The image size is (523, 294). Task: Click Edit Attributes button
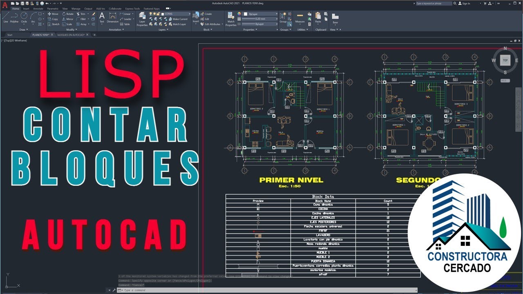(x=210, y=24)
